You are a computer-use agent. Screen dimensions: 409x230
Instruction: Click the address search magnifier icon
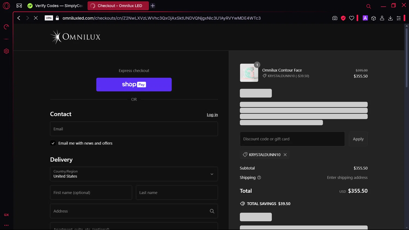(212, 211)
